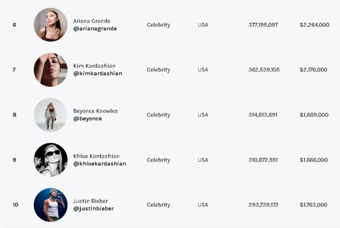Select the name Ariana Grande
This screenshot has height=228, width=340.
(92, 21)
